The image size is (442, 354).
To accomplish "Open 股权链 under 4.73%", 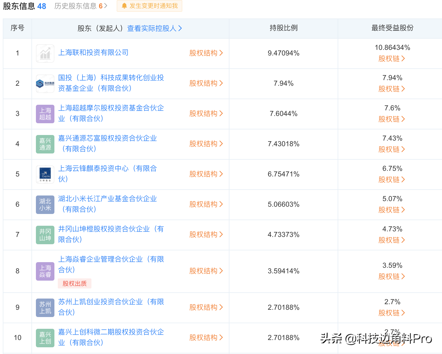I will (392, 240).
